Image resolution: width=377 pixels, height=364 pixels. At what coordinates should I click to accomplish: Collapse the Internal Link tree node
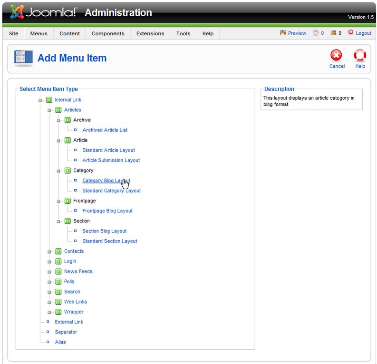coord(40,100)
